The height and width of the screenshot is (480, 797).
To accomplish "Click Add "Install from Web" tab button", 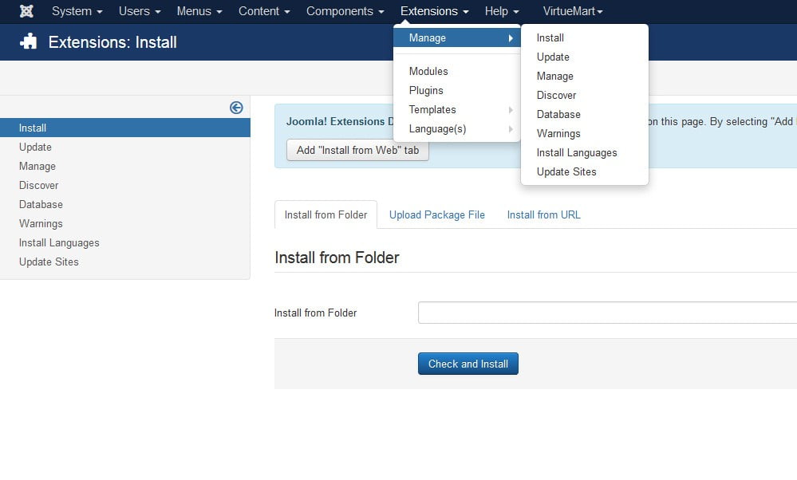I will [357, 150].
